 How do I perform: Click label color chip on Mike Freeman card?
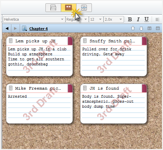coord(70,88)
